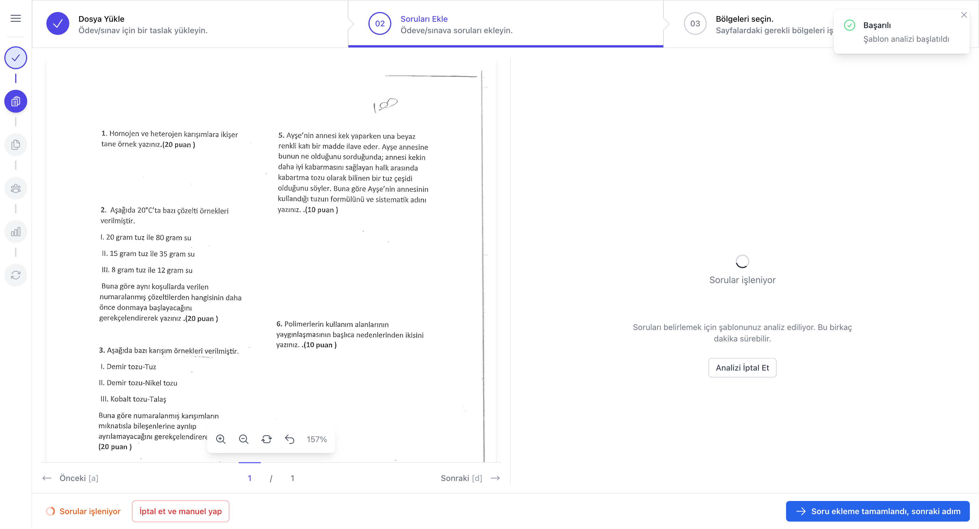The width and height of the screenshot is (979, 529).
Task: Zoom out of the document
Action: [244, 439]
